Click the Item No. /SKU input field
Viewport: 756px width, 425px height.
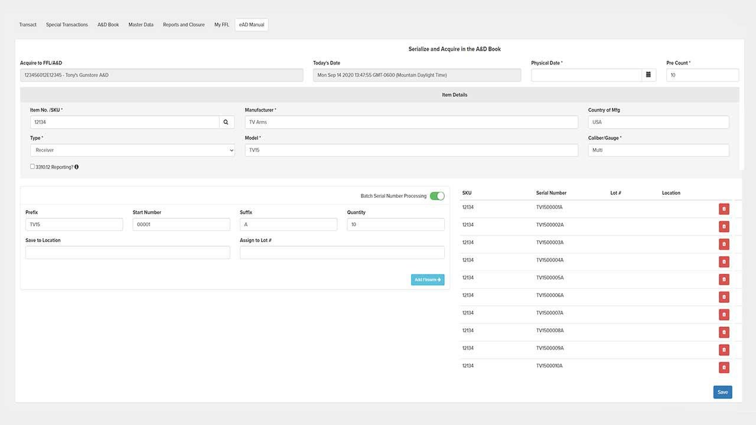(x=125, y=122)
